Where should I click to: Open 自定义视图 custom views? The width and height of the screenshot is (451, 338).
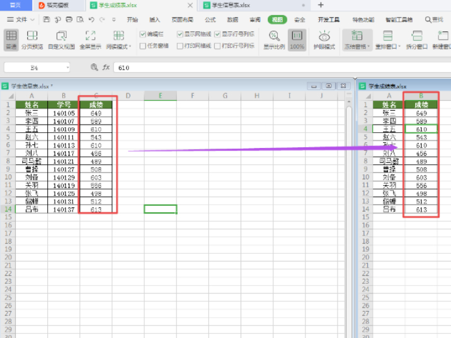click(61, 40)
